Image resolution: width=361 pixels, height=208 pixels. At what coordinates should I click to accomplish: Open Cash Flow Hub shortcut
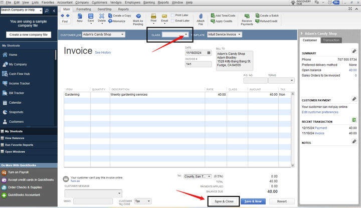tap(19, 74)
